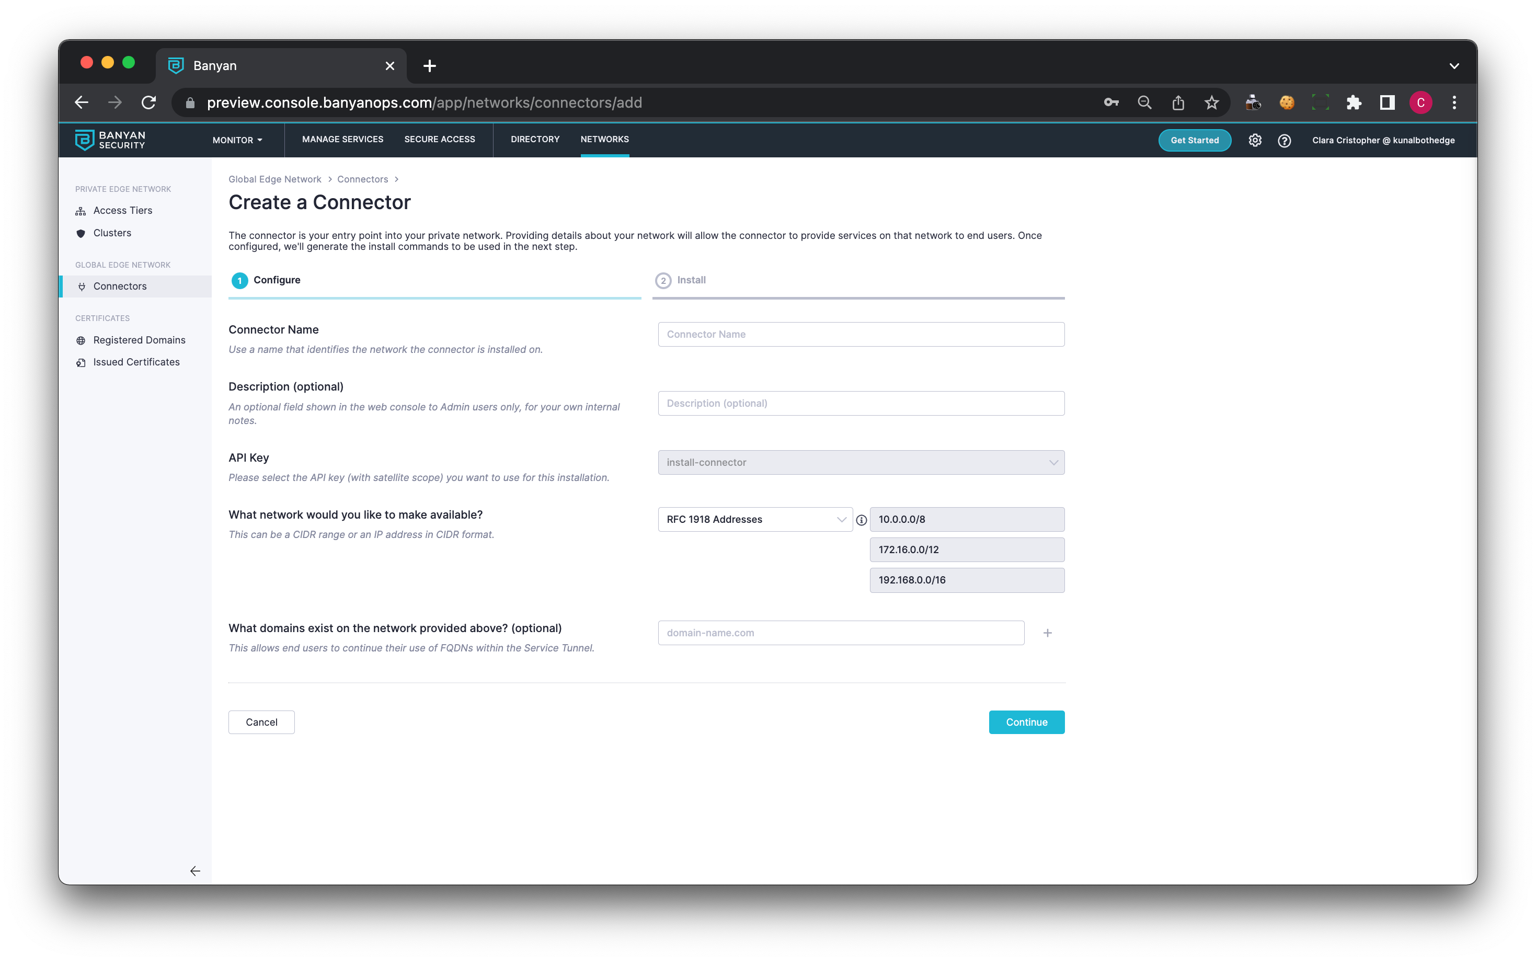1536x962 pixels.
Task: Click Connectors breadcrumb link
Action: pyautogui.click(x=362, y=179)
